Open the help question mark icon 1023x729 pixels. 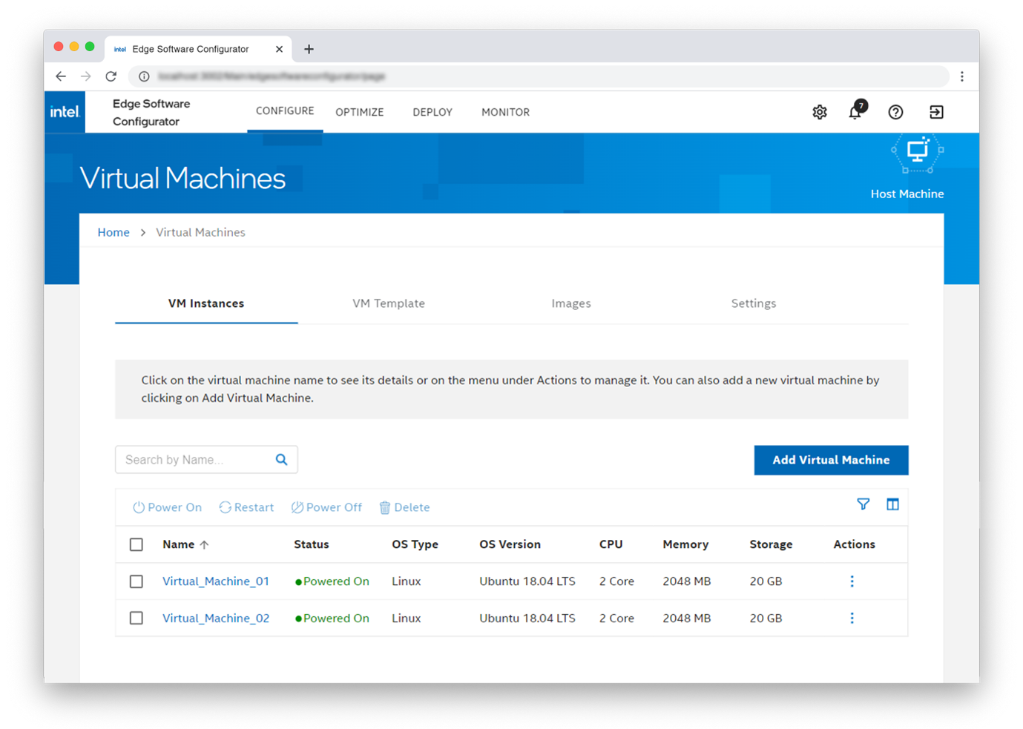[895, 112]
